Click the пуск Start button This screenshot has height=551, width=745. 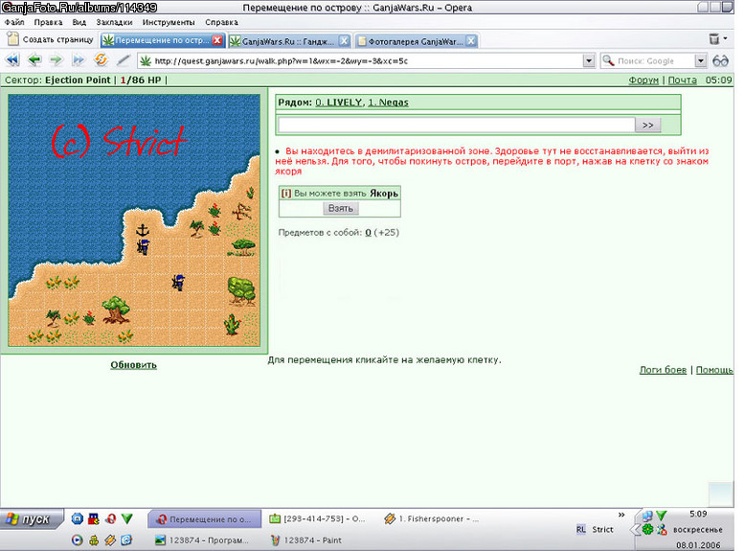pyautogui.click(x=32, y=519)
